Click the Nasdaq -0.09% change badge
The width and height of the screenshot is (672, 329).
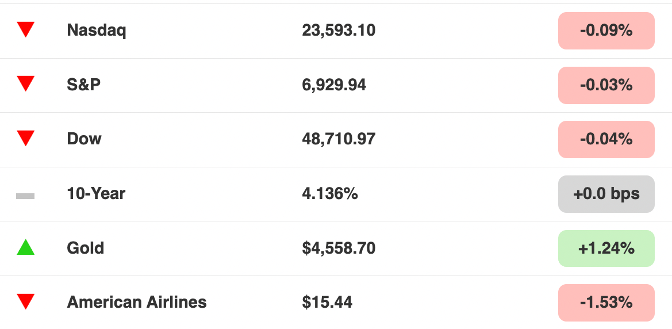pos(606,30)
